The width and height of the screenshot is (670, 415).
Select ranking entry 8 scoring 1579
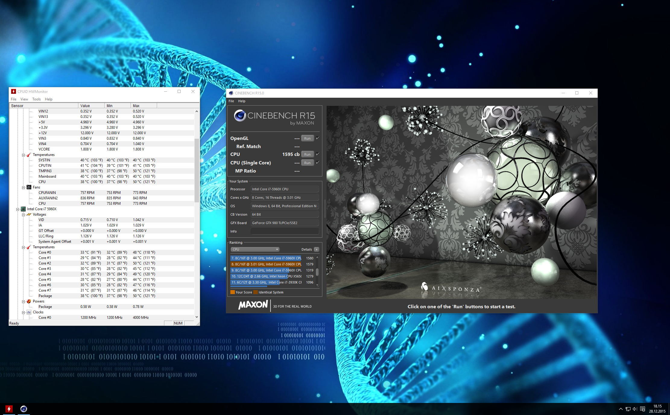pos(272,264)
